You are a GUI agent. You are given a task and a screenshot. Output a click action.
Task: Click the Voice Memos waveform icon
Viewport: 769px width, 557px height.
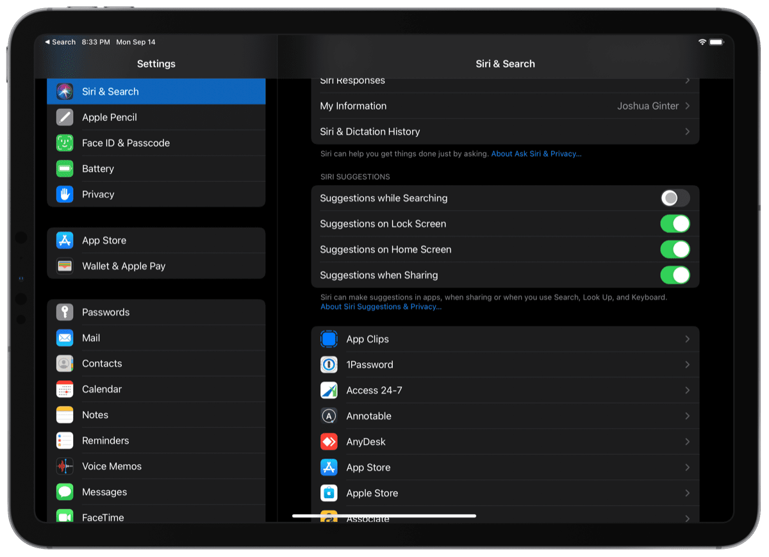65,466
